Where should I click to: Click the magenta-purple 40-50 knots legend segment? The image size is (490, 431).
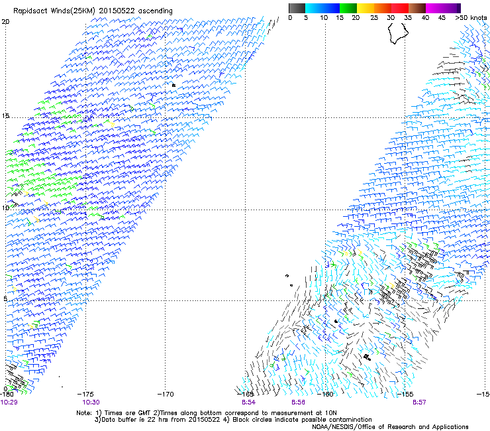(x=443, y=8)
